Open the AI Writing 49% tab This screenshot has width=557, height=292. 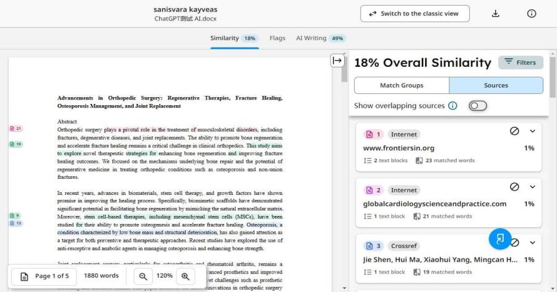[x=321, y=38]
